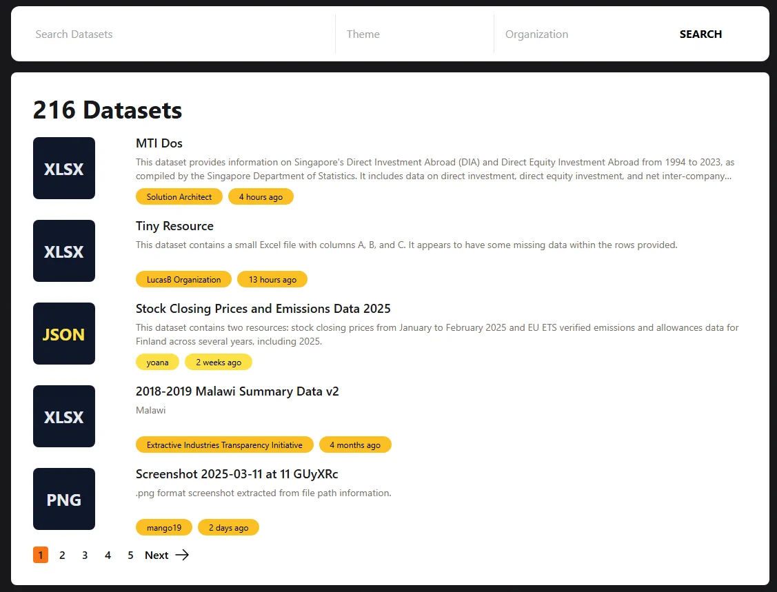Focus the Search Datasets input field

click(x=179, y=34)
